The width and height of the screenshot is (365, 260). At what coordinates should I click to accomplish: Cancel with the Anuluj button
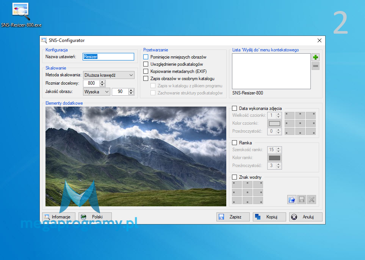pyautogui.click(x=306, y=217)
